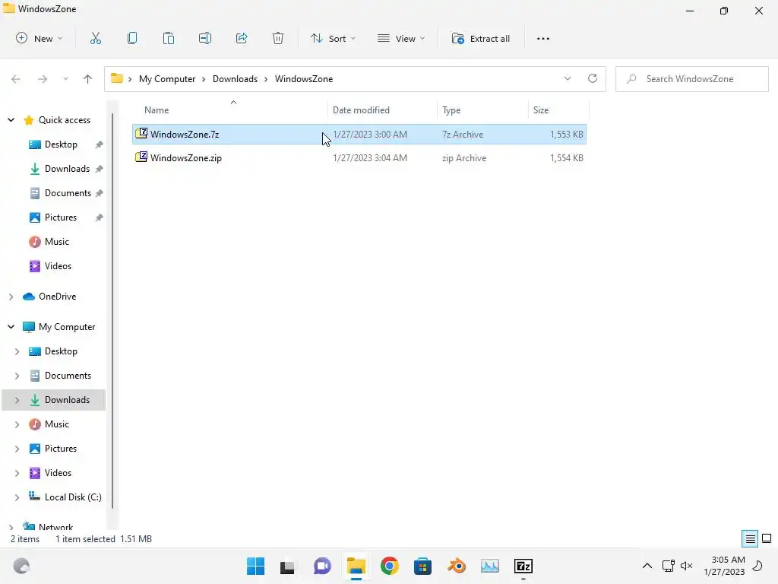Click the Search WindowsZone field

691,79
